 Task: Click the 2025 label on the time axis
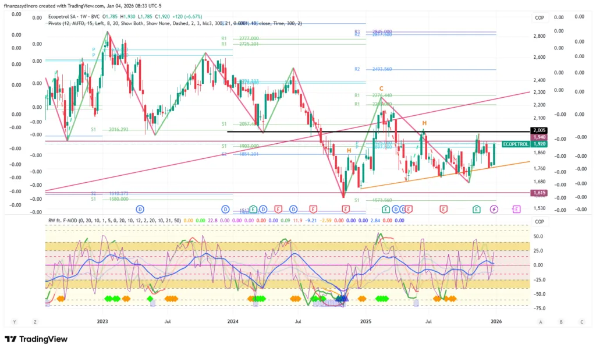366,321
